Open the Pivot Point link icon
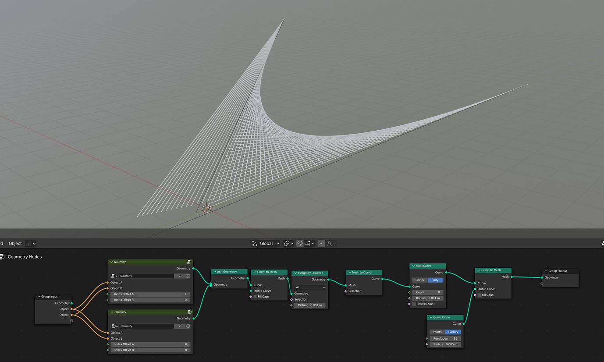 (288, 243)
